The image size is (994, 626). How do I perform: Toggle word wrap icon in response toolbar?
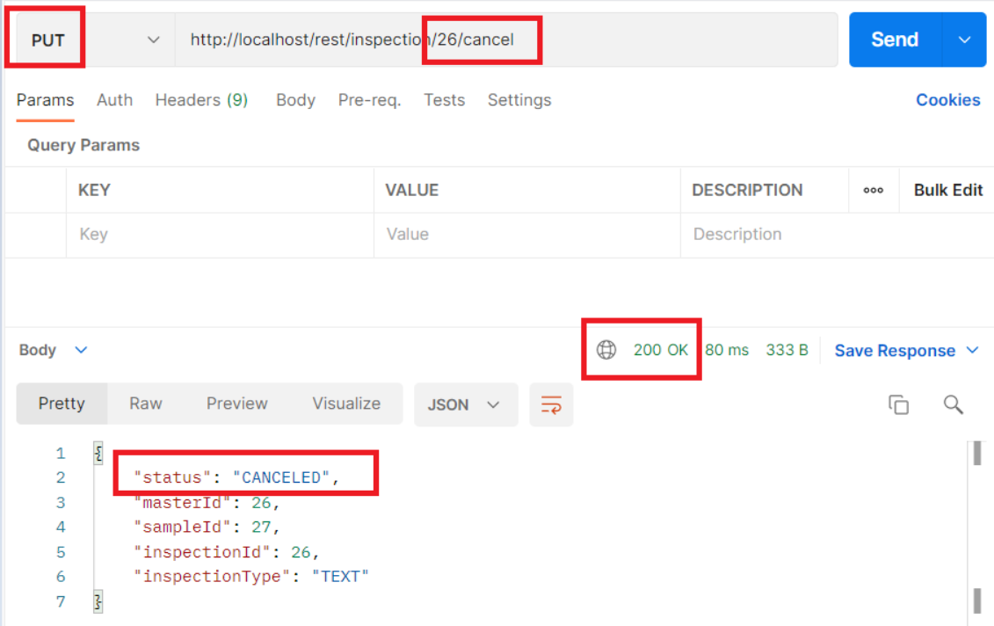click(x=551, y=404)
